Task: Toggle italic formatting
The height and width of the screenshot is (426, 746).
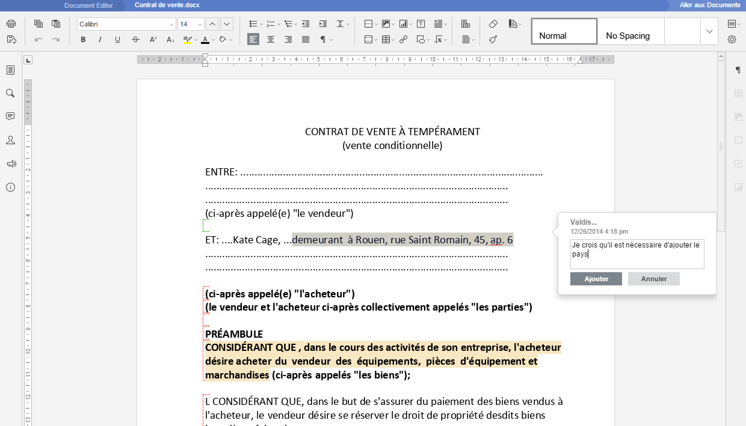Action: [x=100, y=40]
